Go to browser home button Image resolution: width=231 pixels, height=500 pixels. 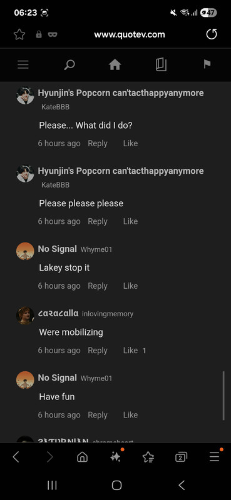[x=82, y=457]
